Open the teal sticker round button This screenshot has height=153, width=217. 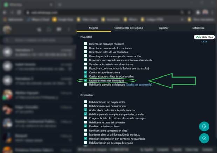(204, 126)
